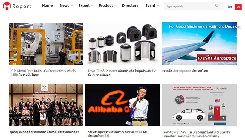Switch language to Thai

[x=230, y=7]
